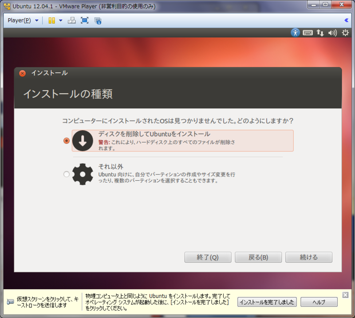The width and height of the screenshot is (355, 318).
Task: Enter full screen via the VMware fullscreen icon
Action: [x=83, y=20]
